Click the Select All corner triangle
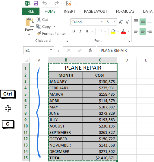The image size is (154, 162). (27, 60)
